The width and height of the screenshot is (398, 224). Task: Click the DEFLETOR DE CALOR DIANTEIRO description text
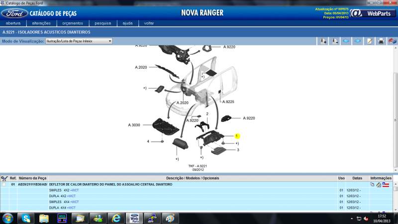110,184
